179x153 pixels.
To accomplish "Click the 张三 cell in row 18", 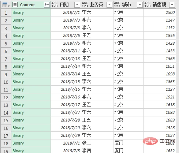I will click(97, 143).
